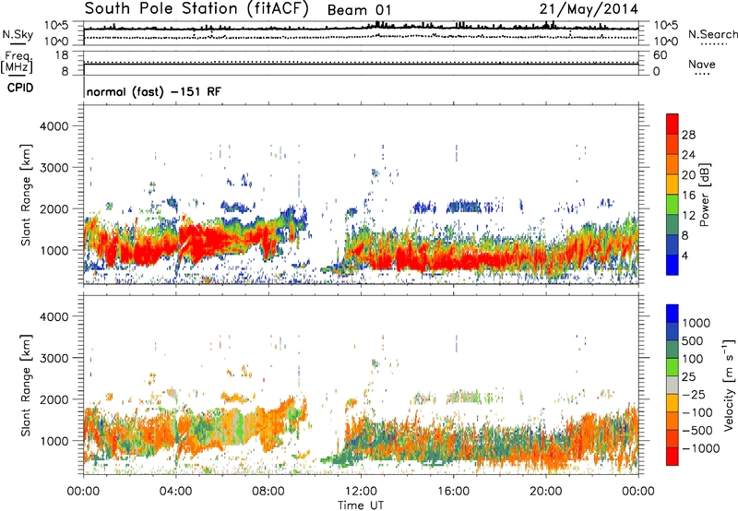Click the '500' Velocity color bar value
The height and width of the screenshot is (511, 738).
(x=695, y=341)
